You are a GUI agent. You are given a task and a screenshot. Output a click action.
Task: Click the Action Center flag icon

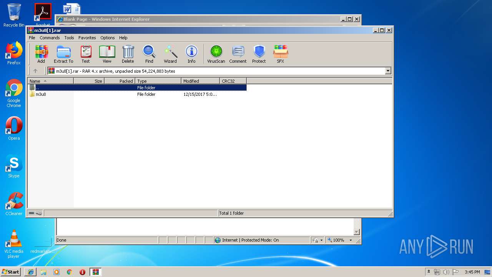click(455, 272)
